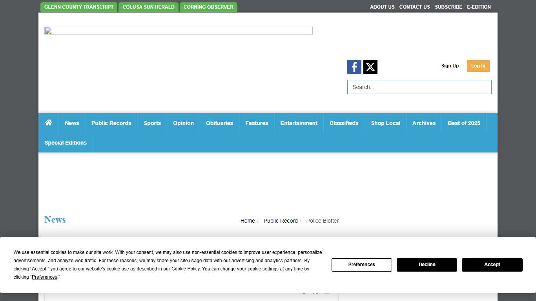Open the Corning Observer tab

click(x=208, y=7)
